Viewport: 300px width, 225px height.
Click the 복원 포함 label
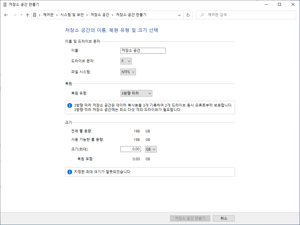(85, 159)
